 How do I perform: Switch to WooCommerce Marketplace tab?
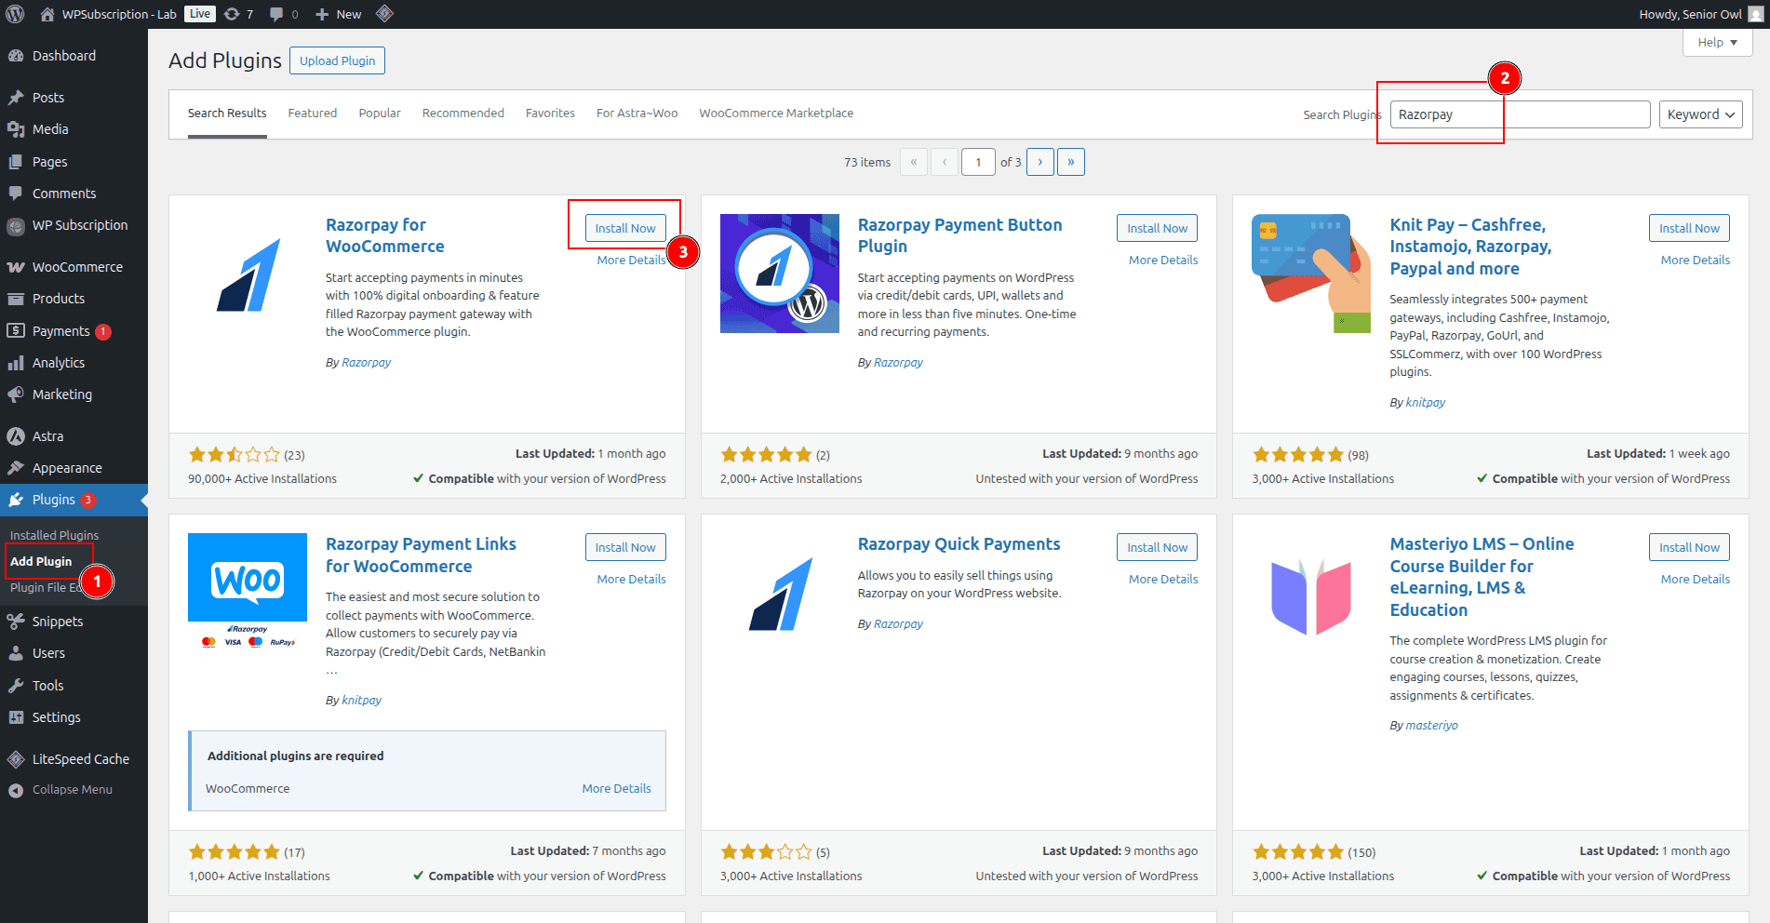click(775, 114)
